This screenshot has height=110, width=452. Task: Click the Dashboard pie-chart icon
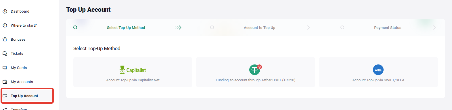tap(5, 11)
